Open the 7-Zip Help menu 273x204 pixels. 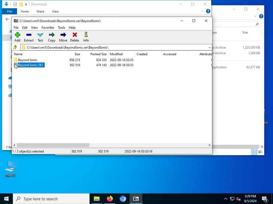pos(72,28)
